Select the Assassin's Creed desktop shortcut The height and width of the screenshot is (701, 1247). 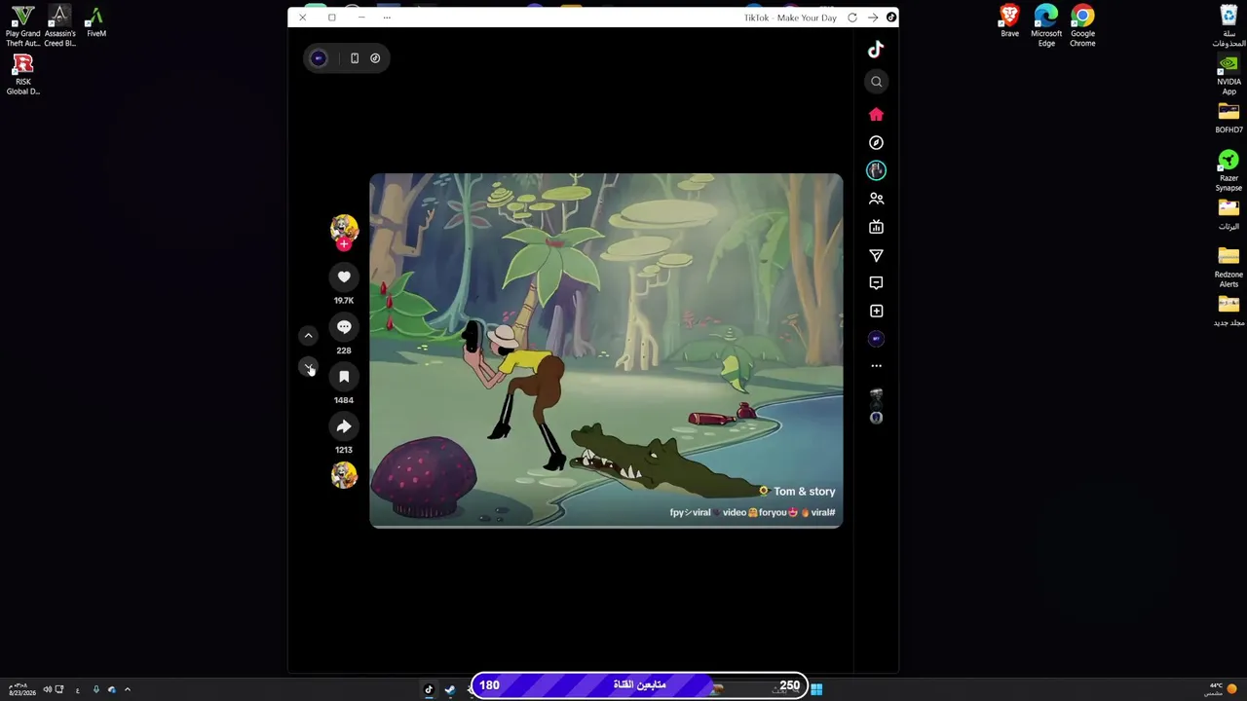[x=59, y=25]
